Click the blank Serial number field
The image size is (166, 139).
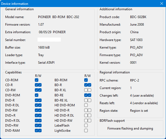pos(49,40)
